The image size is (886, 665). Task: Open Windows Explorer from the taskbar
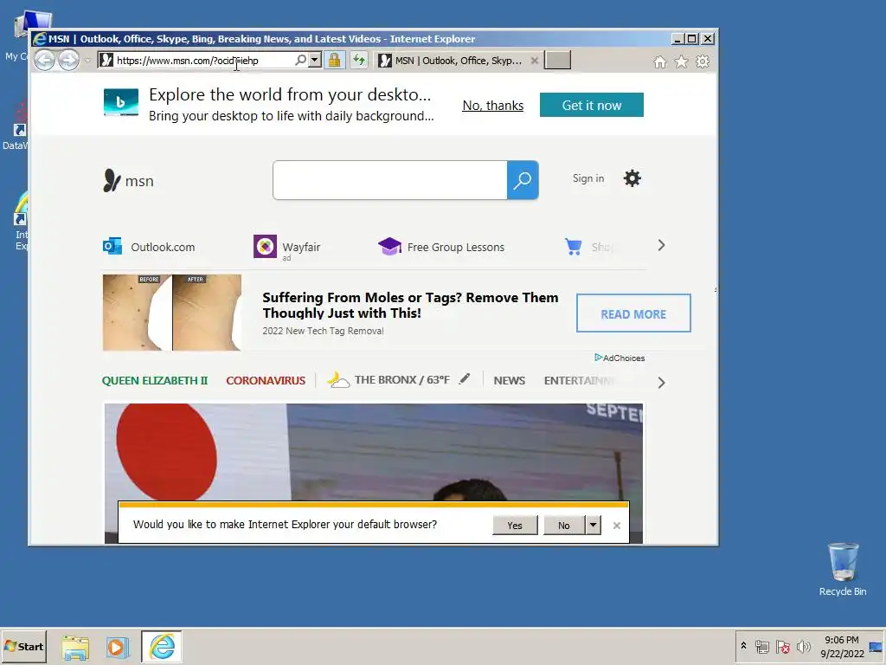(x=75, y=648)
